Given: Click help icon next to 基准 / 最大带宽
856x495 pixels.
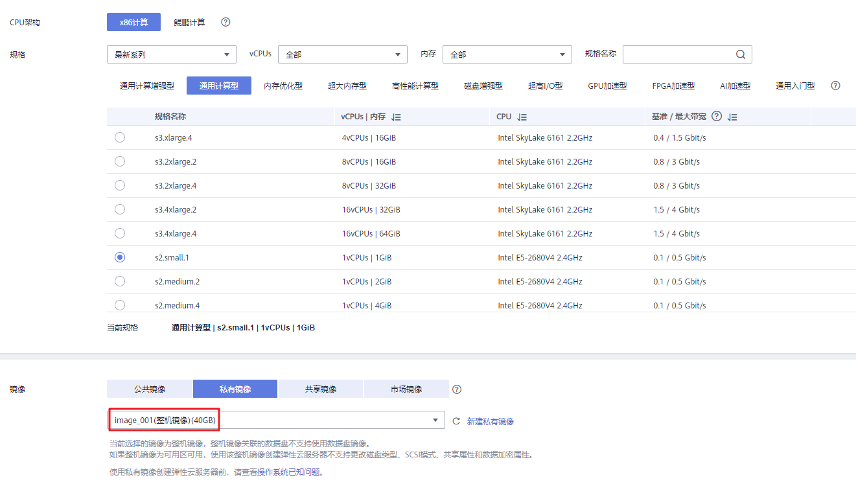Looking at the screenshot, I should pyautogui.click(x=717, y=117).
